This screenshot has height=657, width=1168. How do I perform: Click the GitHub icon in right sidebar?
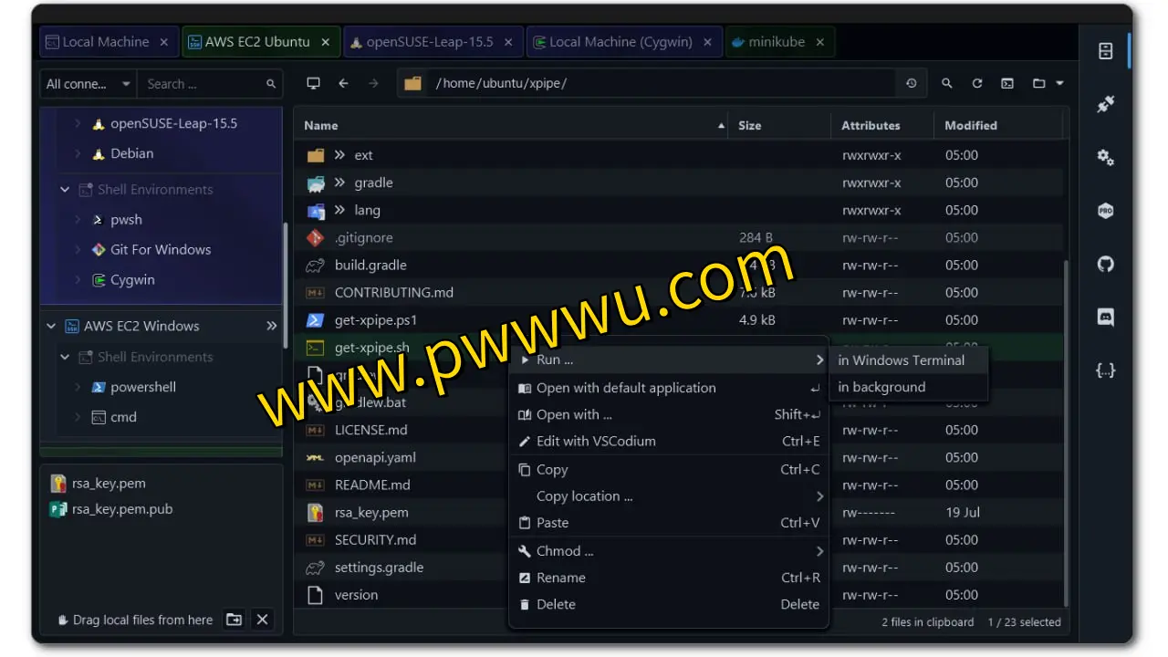[x=1105, y=265]
